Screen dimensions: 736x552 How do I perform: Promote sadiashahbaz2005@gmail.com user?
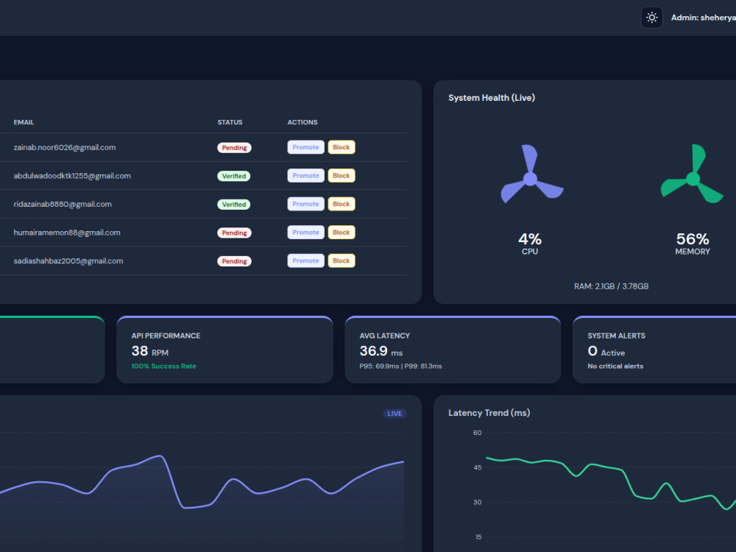(305, 261)
